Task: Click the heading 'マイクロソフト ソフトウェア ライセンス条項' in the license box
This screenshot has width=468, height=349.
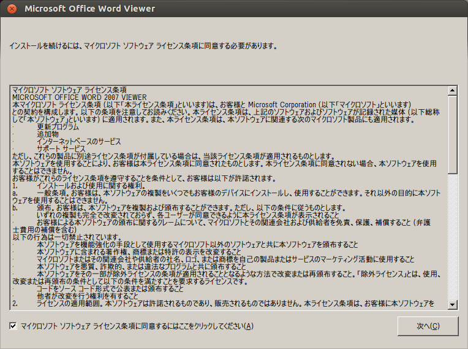Action: (x=69, y=90)
